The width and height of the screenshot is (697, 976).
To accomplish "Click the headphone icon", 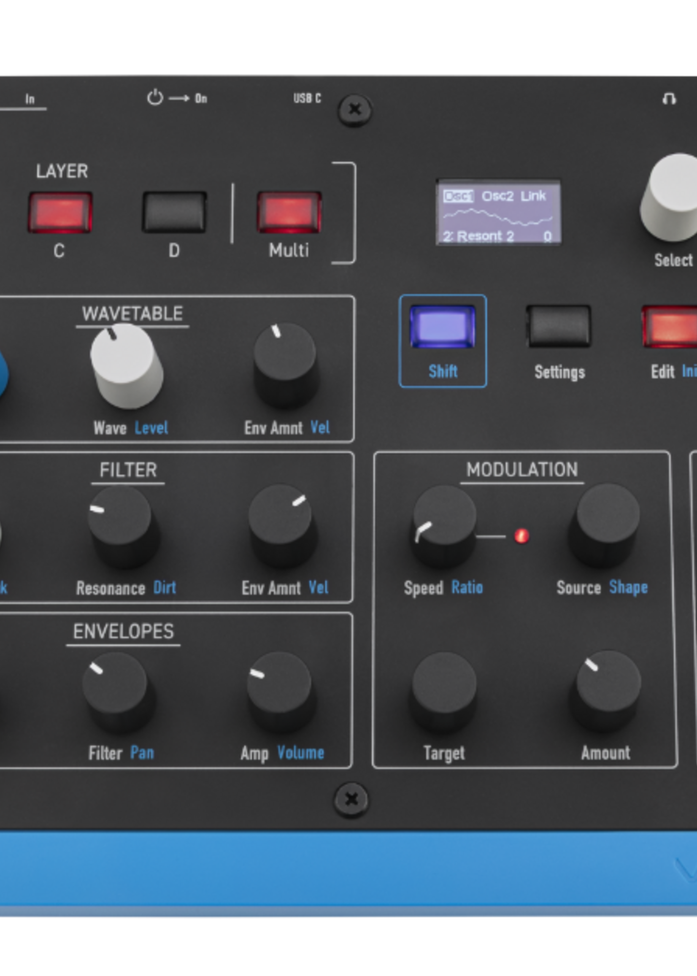I will (x=669, y=99).
